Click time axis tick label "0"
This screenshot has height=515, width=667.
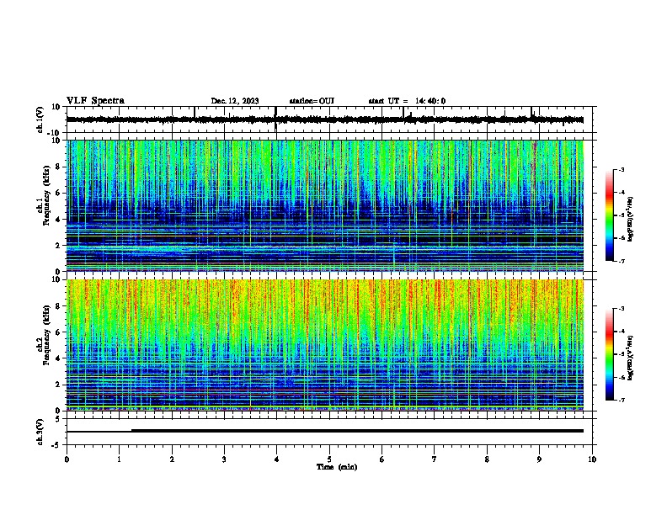(67, 459)
